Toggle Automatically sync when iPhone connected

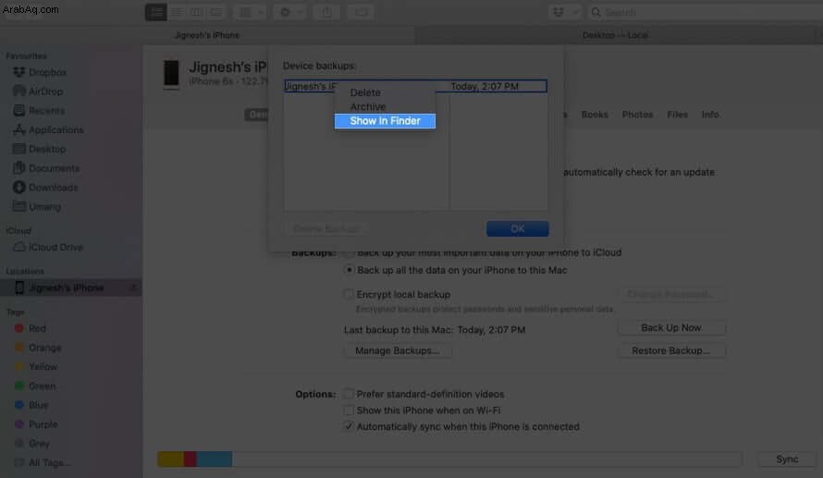click(x=348, y=426)
